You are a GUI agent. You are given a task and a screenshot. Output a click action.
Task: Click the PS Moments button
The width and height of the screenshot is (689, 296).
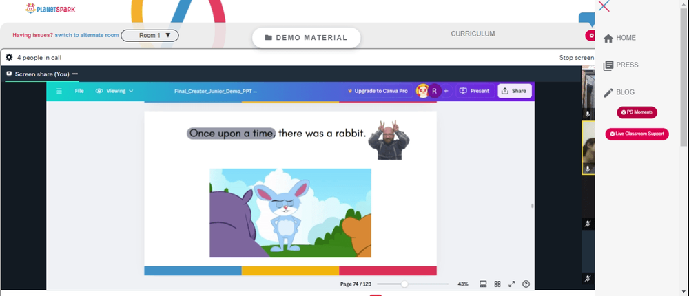tap(637, 112)
